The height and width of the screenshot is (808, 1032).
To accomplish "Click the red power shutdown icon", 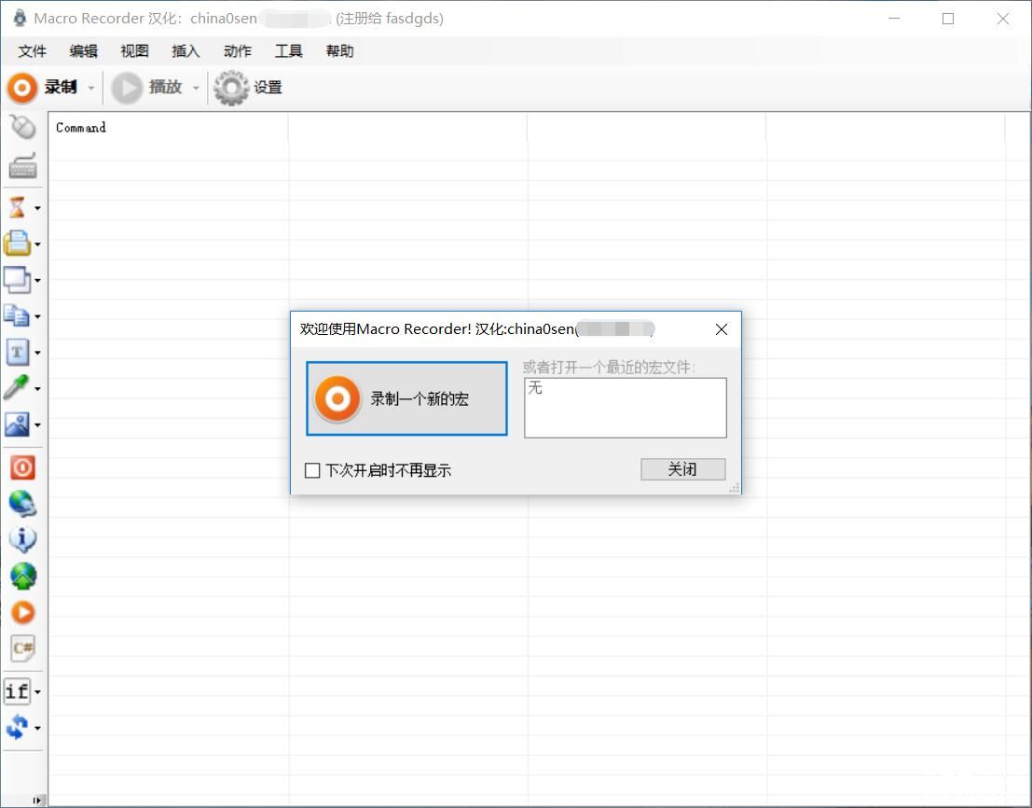I will tap(22, 467).
